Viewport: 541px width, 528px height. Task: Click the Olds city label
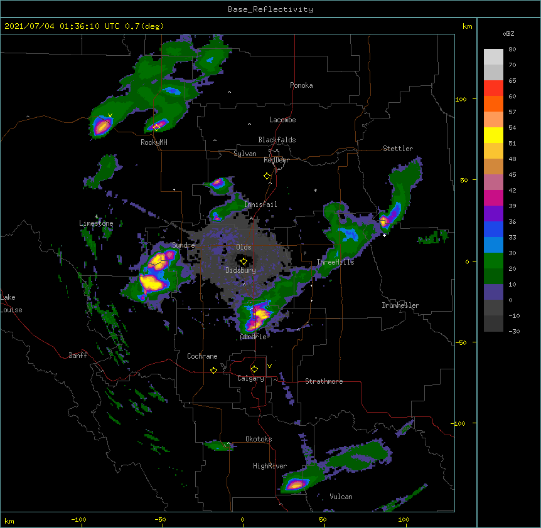(244, 247)
